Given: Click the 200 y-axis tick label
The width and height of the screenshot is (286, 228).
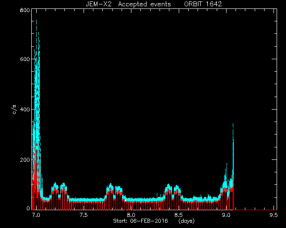Looking at the screenshot, I should click(x=25, y=160).
